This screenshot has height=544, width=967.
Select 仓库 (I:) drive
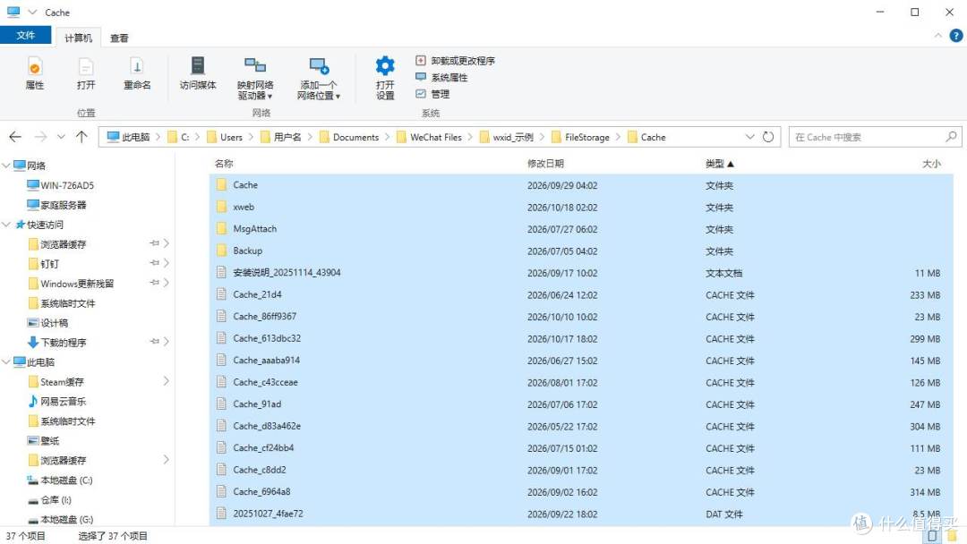tap(50, 499)
